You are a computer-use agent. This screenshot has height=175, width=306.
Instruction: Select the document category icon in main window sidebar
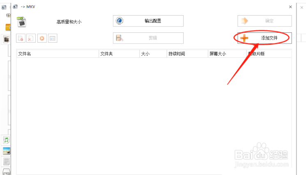coord(7,161)
